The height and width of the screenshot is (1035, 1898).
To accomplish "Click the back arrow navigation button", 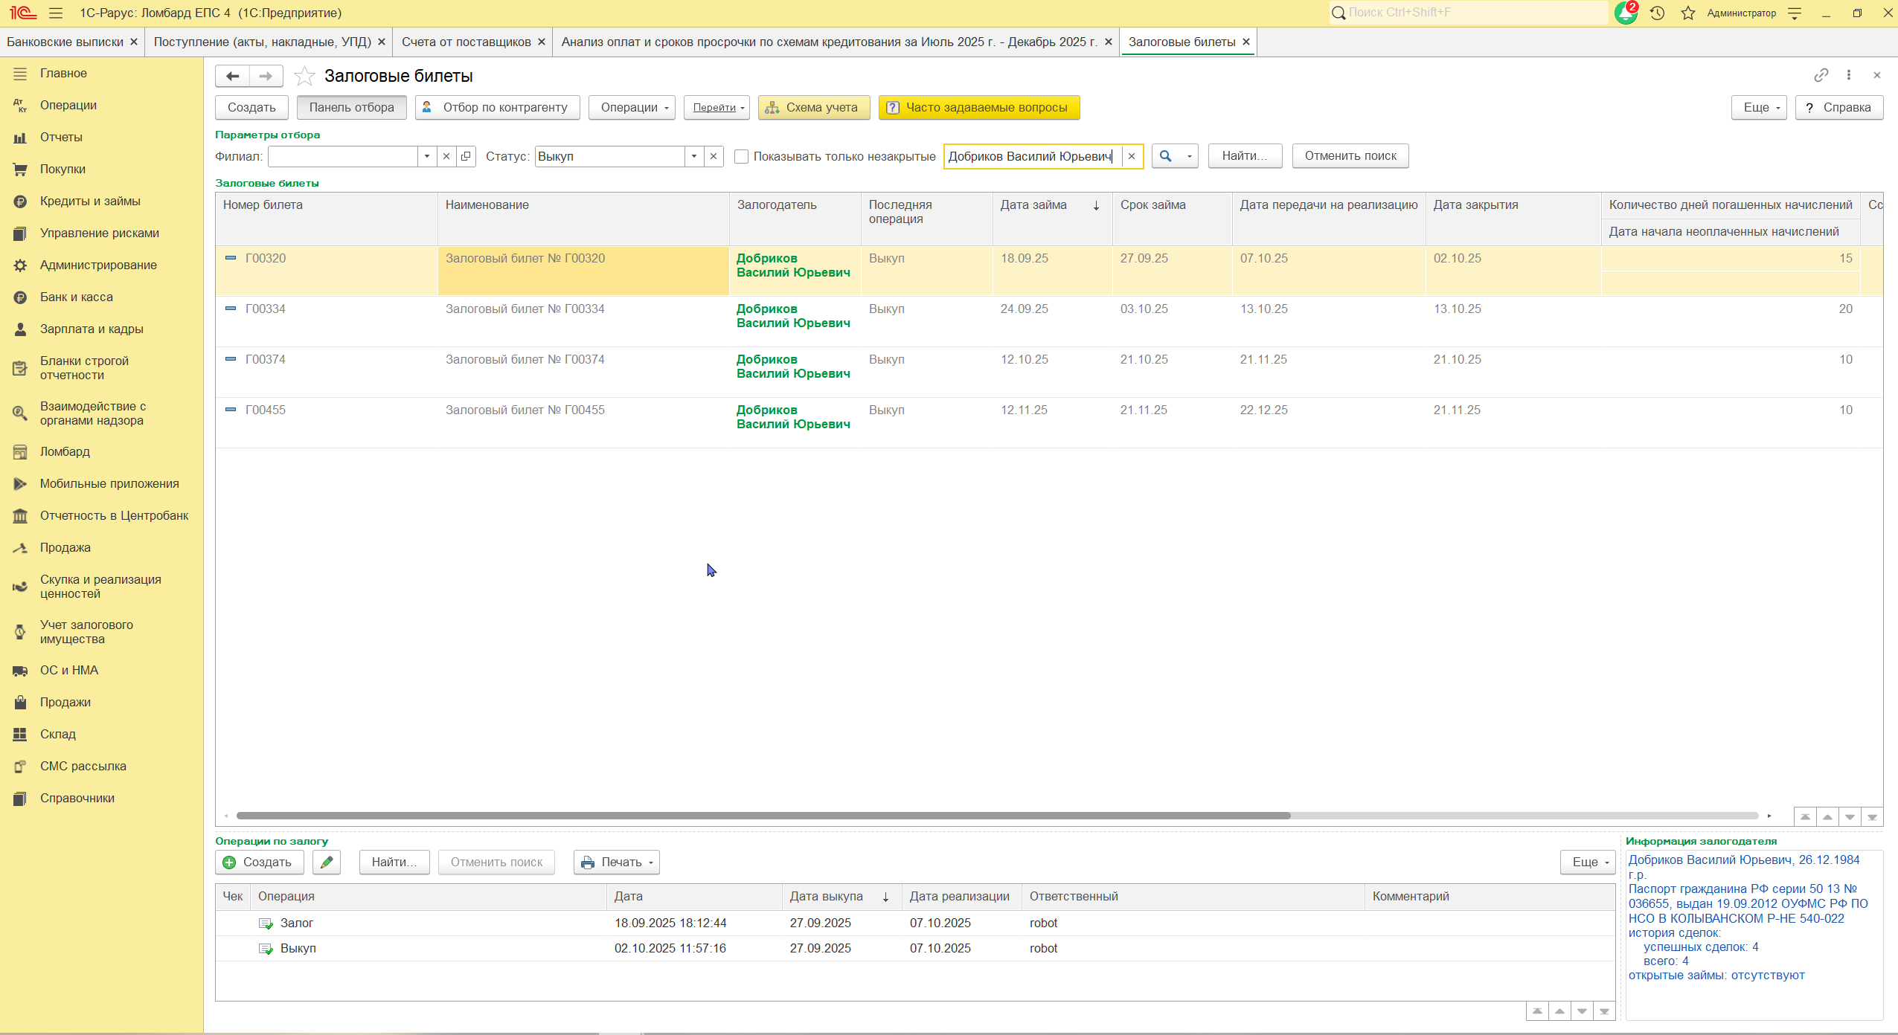I will coord(233,76).
